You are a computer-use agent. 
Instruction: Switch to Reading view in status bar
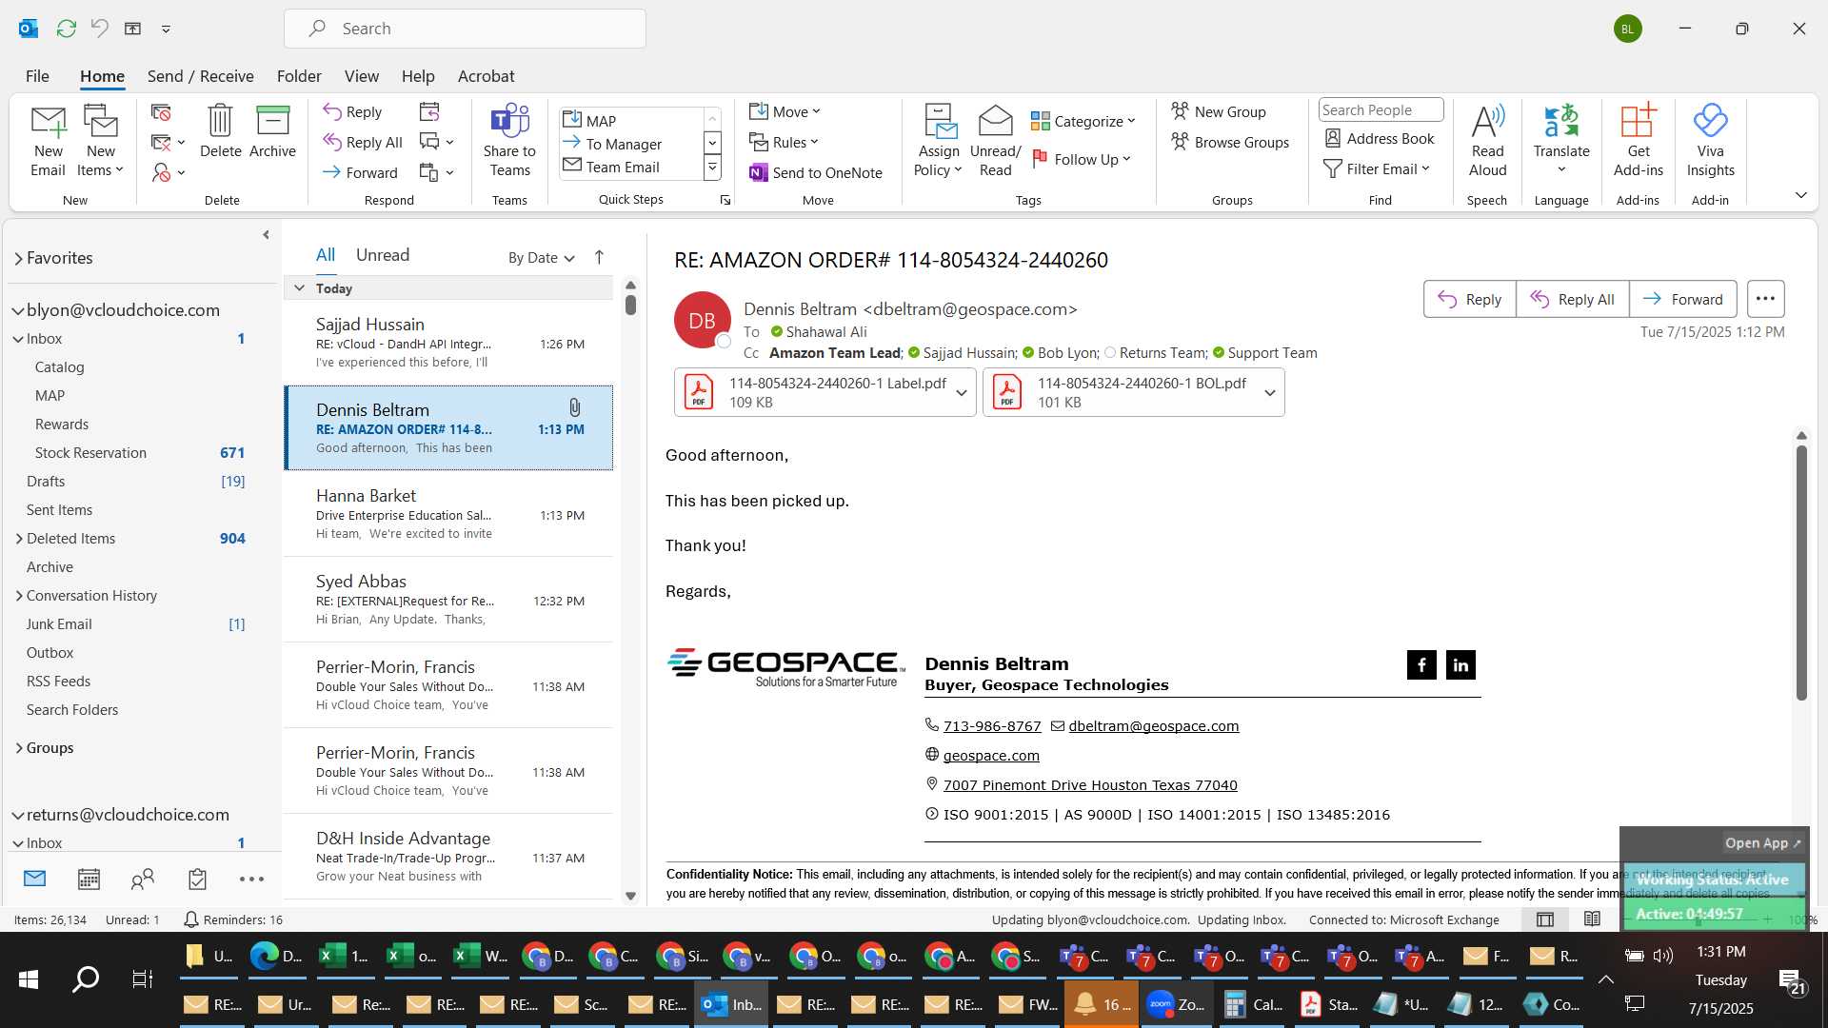coord(1592,919)
